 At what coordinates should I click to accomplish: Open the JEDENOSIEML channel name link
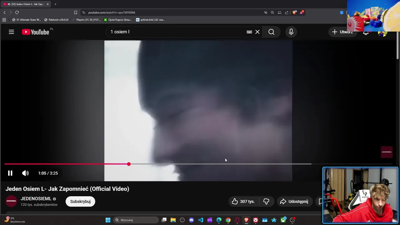36,199
